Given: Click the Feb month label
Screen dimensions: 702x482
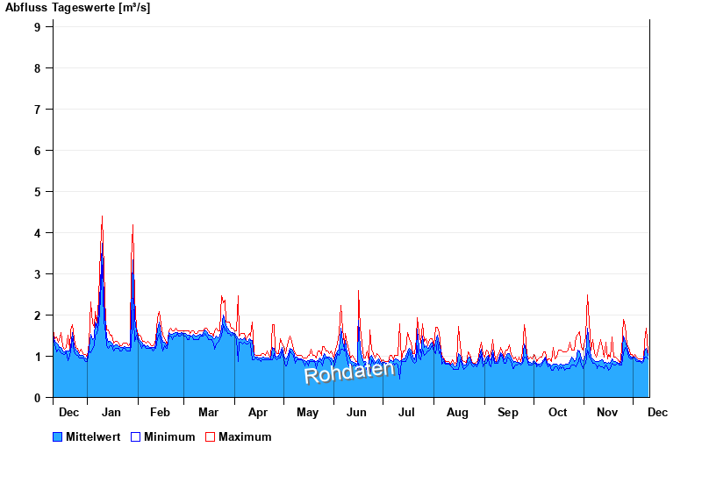Looking at the screenshot, I should pos(160,412).
